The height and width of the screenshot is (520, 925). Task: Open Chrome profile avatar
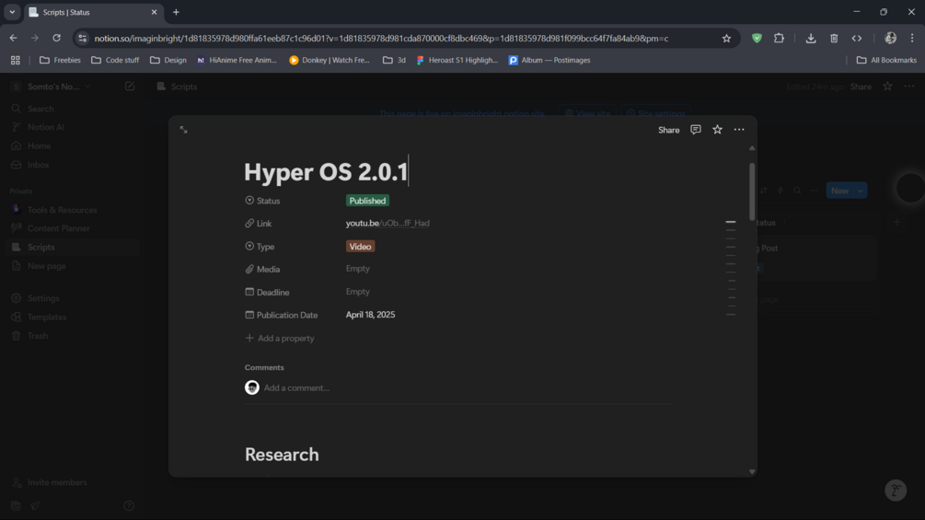coord(890,39)
